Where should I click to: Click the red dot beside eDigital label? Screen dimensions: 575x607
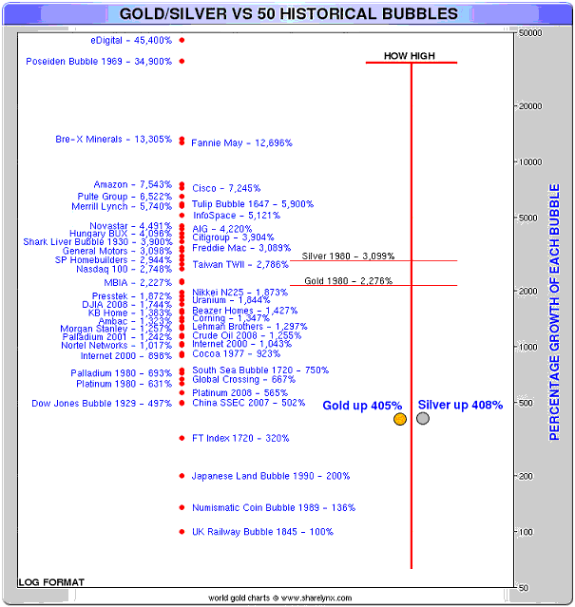(182, 41)
